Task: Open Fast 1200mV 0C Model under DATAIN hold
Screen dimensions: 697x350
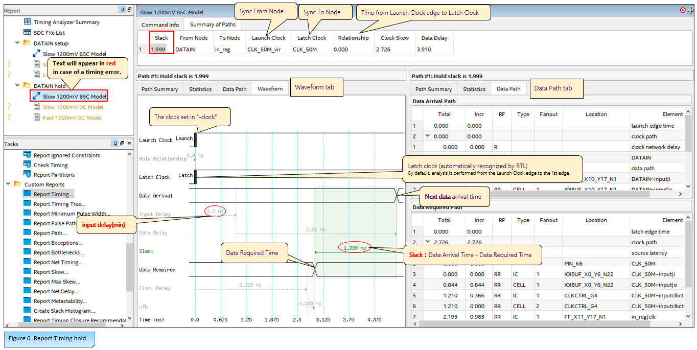Action: [x=72, y=118]
